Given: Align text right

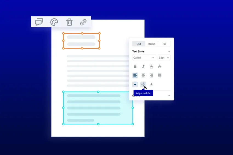Looking at the screenshot, I should click(x=151, y=75).
